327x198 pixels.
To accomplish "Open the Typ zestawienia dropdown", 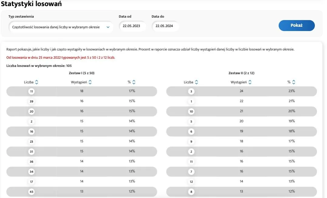I will coord(60,27).
